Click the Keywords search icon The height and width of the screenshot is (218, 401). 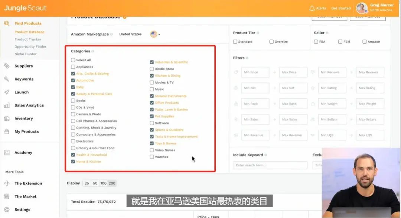[x=7, y=79]
